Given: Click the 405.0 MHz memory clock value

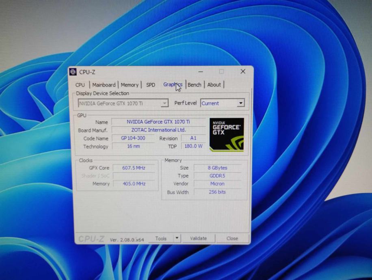Looking at the screenshot, I should click(x=134, y=184).
